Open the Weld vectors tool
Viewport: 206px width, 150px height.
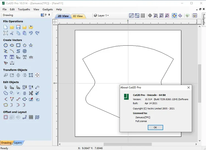[5, 93]
